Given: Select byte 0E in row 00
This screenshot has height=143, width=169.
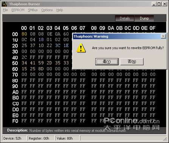Looking at the screenshot, I should pyautogui.click(x=49, y=34).
